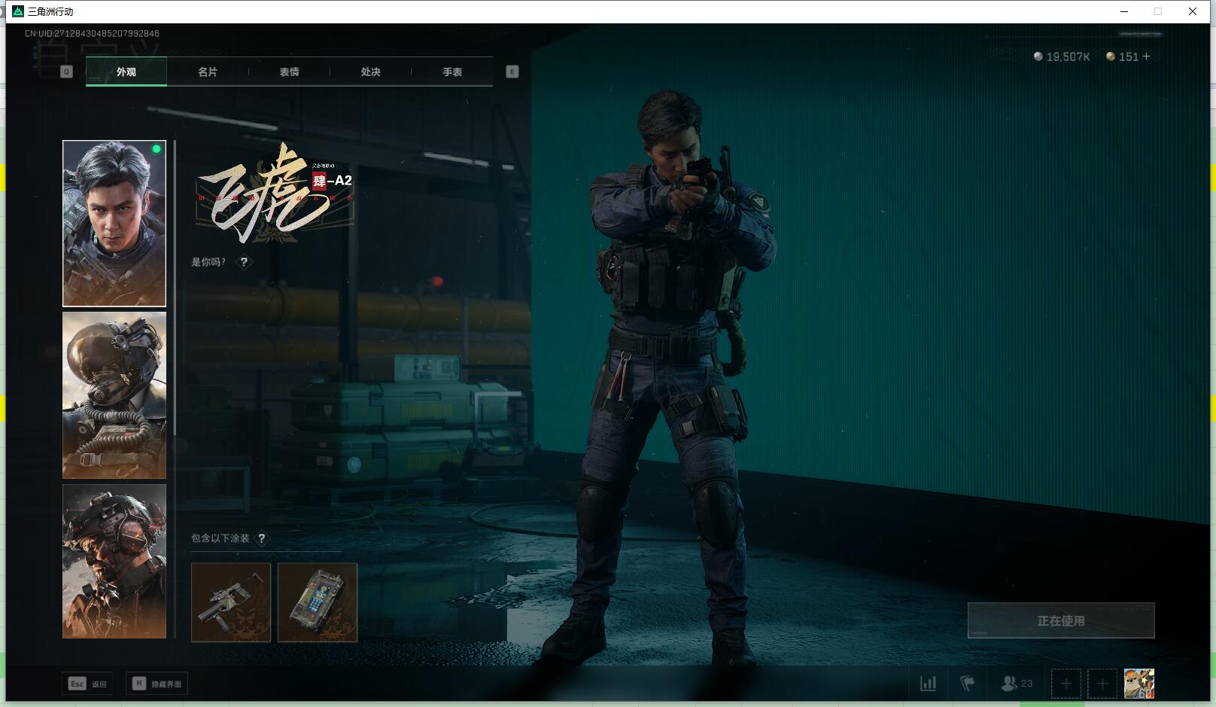Click the gold coin balance 151
1216x707 pixels.
[x=1122, y=56]
